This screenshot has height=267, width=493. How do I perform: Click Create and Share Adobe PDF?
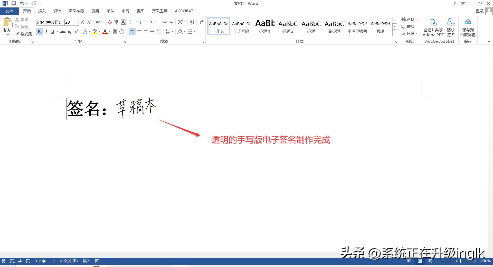pyautogui.click(x=433, y=27)
